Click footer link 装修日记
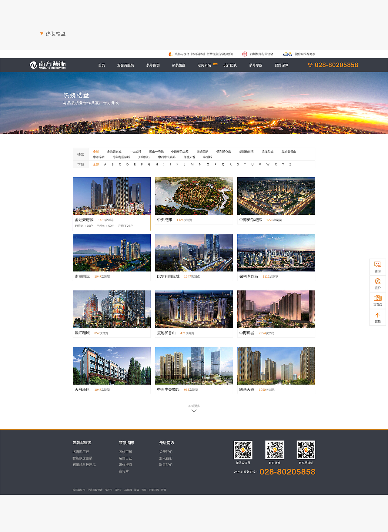388x532 pixels. pyautogui.click(x=125, y=458)
